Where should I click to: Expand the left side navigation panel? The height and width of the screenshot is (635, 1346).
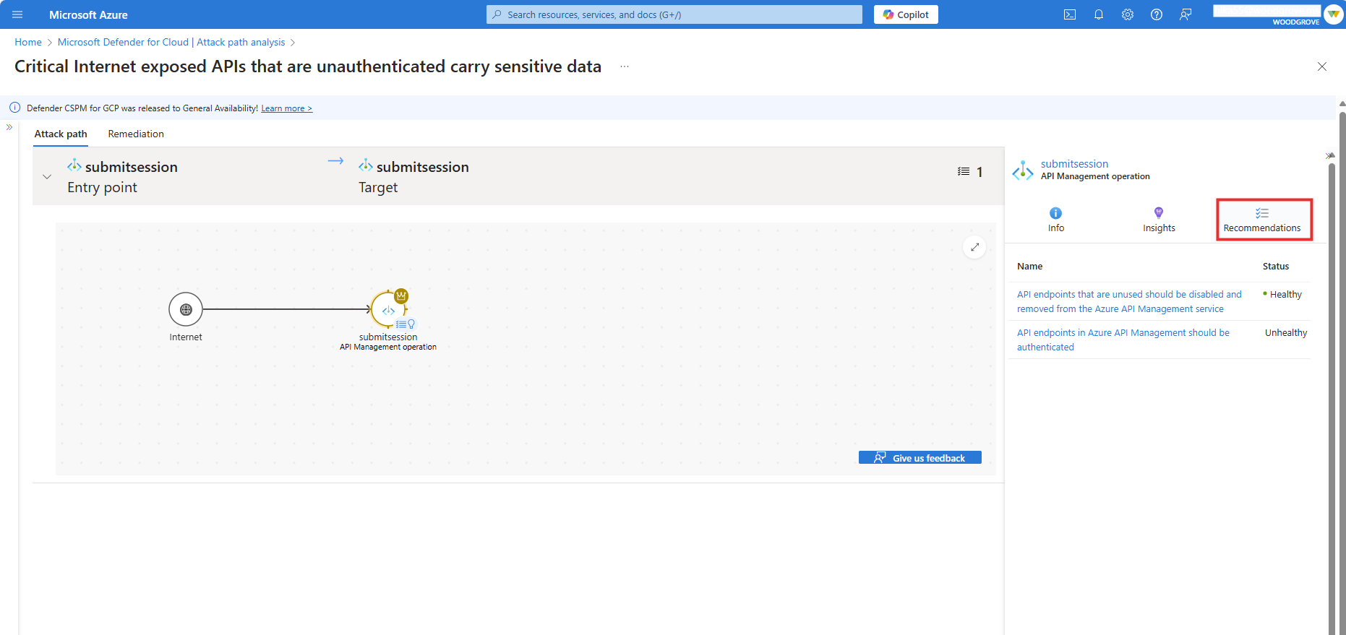[x=9, y=127]
